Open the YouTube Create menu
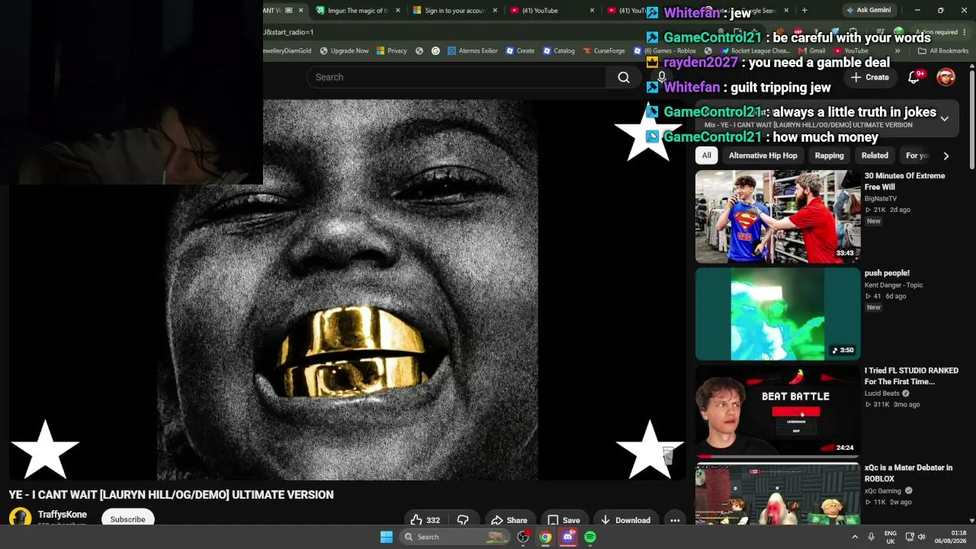This screenshot has width=976, height=549. coord(870,77)
